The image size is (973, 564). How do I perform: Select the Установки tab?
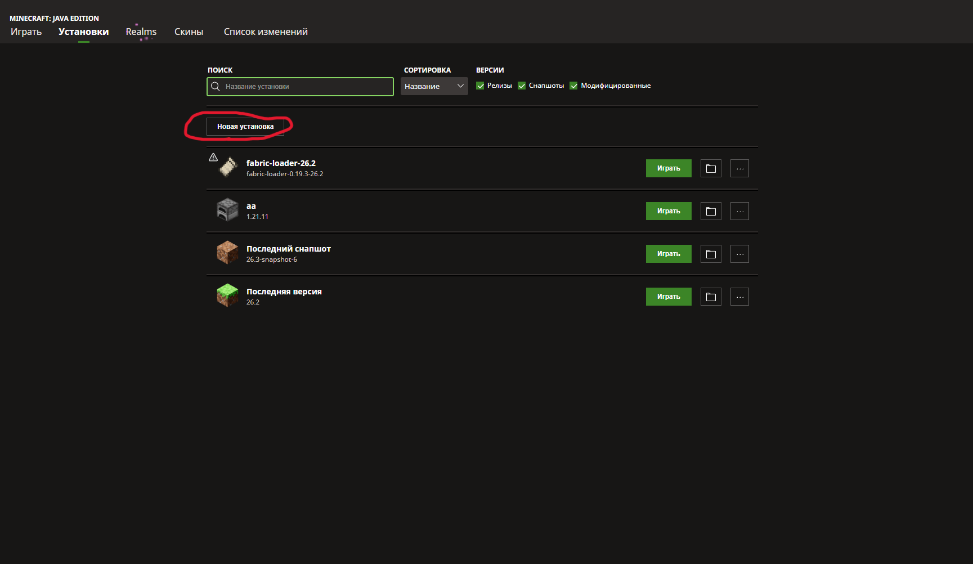point(84,32)
